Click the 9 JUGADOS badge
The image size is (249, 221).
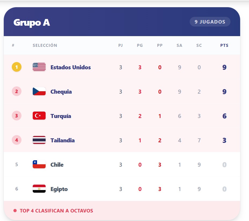[x=210, y=22]
